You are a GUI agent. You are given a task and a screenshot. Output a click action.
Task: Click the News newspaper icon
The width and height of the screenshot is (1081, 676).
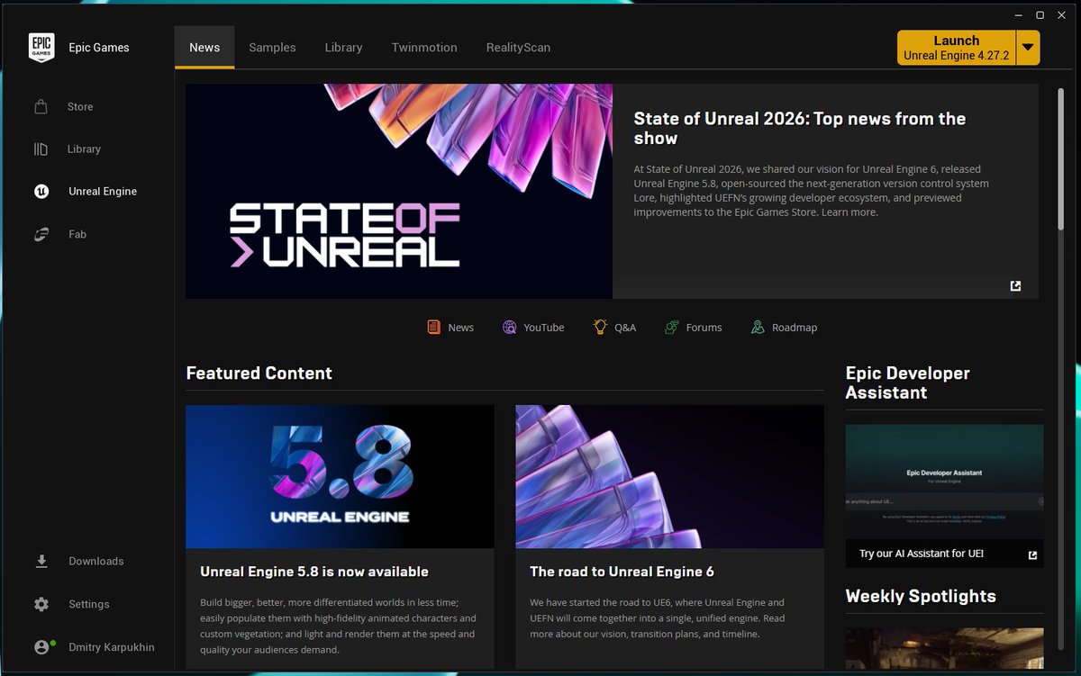pyautogui.click(x=434, y=327)
